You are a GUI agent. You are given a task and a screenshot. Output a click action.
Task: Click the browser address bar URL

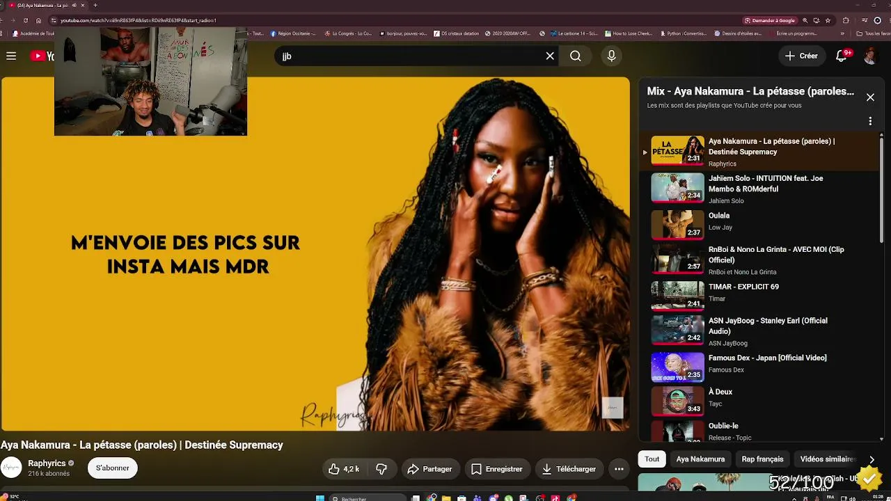[x=139, y=20]
